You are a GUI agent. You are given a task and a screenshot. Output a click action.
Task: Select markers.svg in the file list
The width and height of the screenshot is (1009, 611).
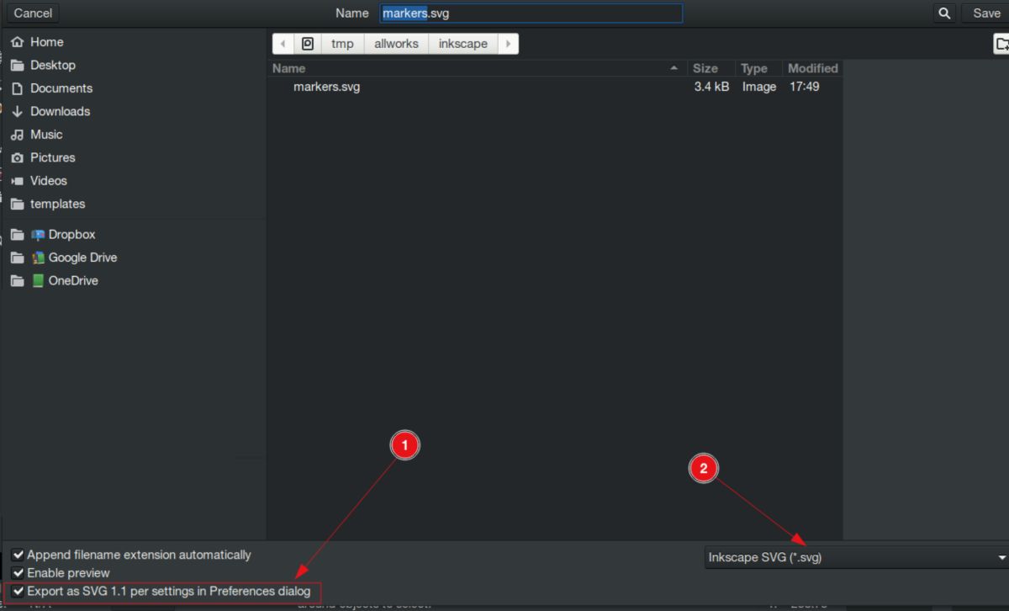point(326,87)
